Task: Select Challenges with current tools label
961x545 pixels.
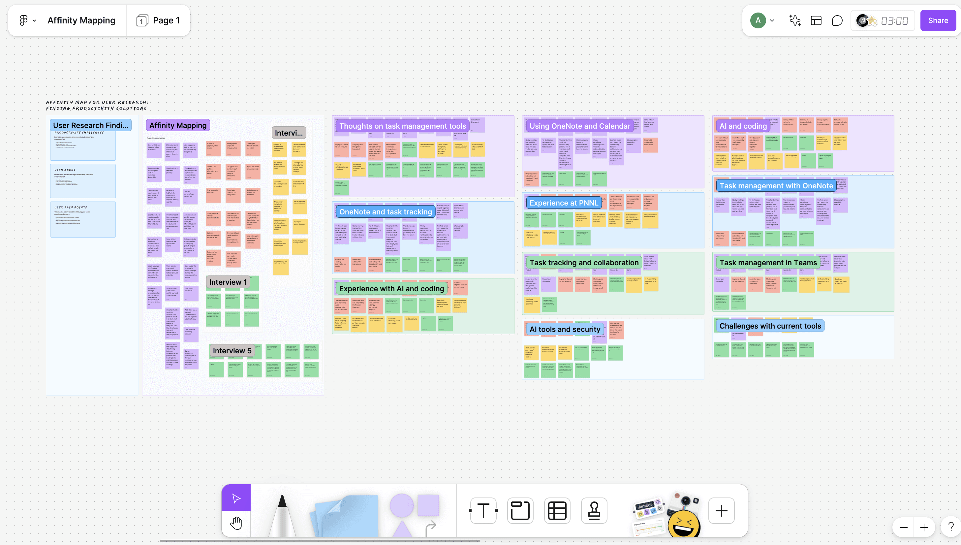Action: click(x=770, y=326)
